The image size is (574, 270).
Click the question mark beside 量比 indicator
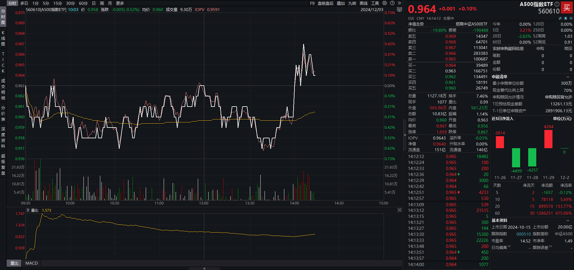click(28, 210)
